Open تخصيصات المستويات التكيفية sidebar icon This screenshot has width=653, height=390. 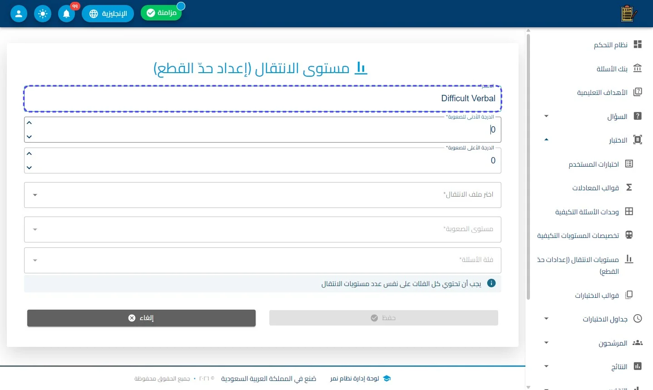629,235
